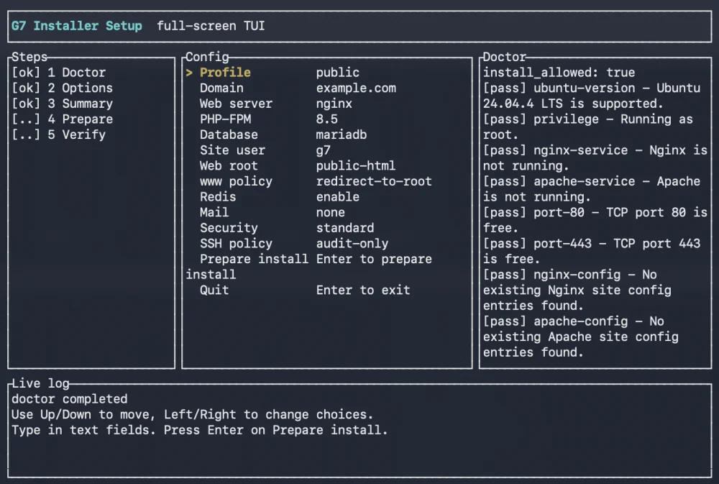Click the yellow Profile selection arrow
The image size is (719, 484).
click(189, 73)
